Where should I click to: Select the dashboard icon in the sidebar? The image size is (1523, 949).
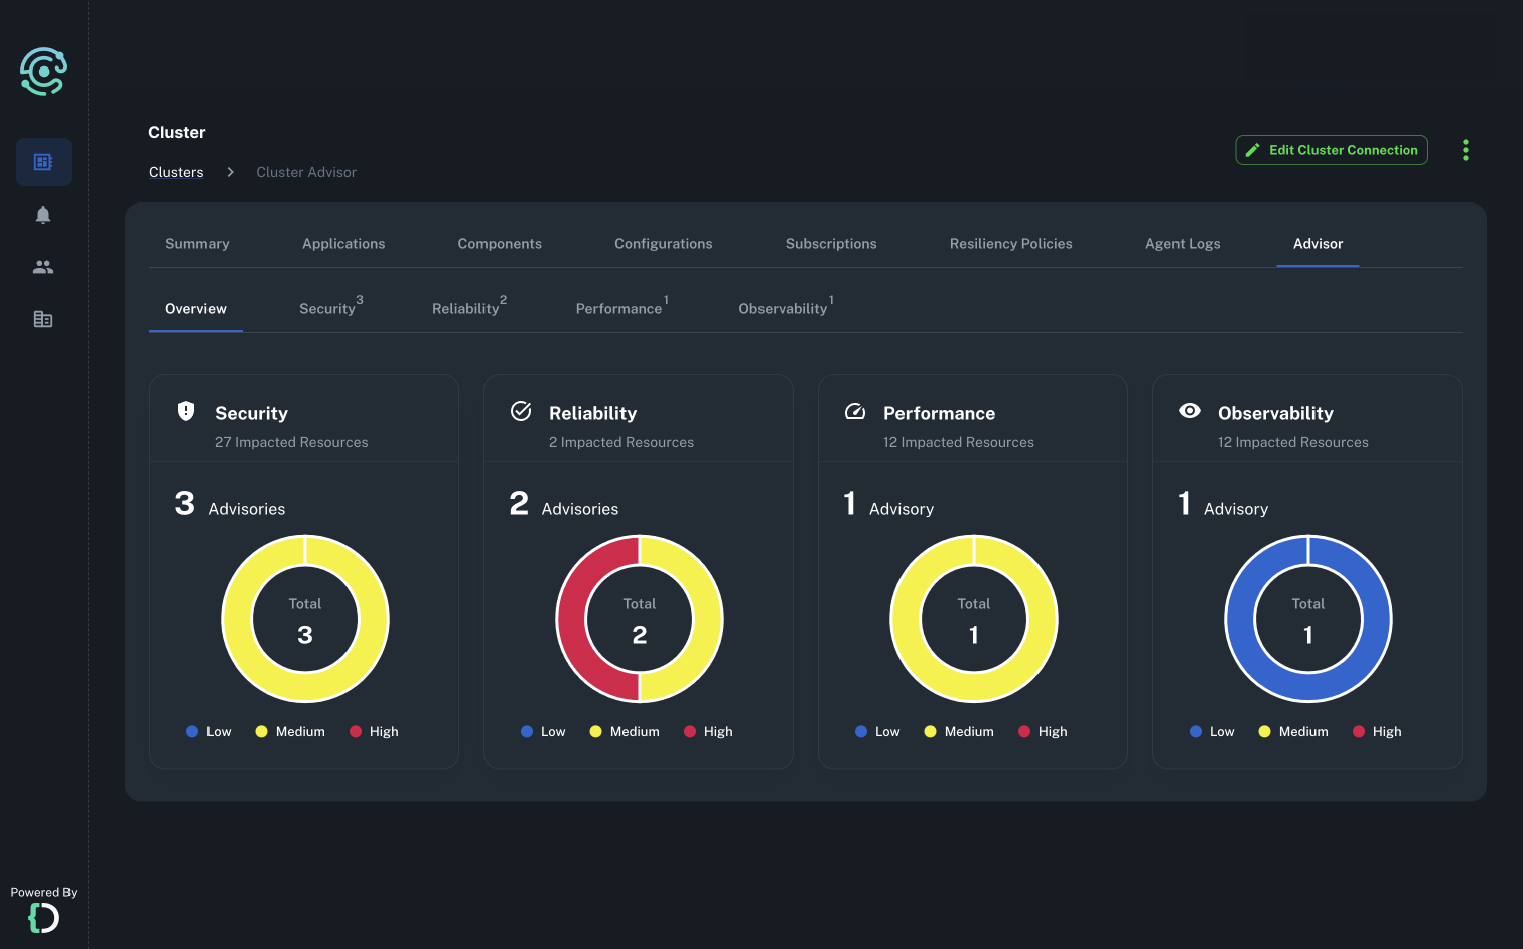tap(43, 162)
